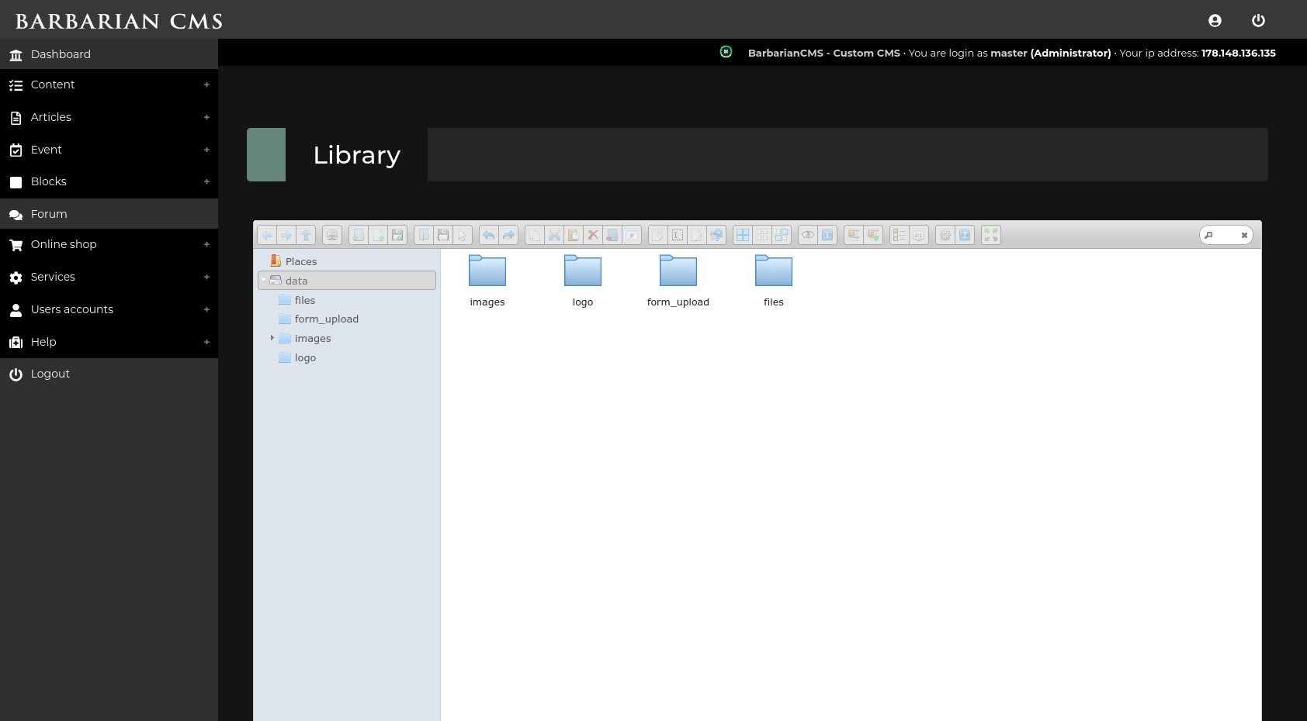Click the power icon in header

[x=1258, y=21]
